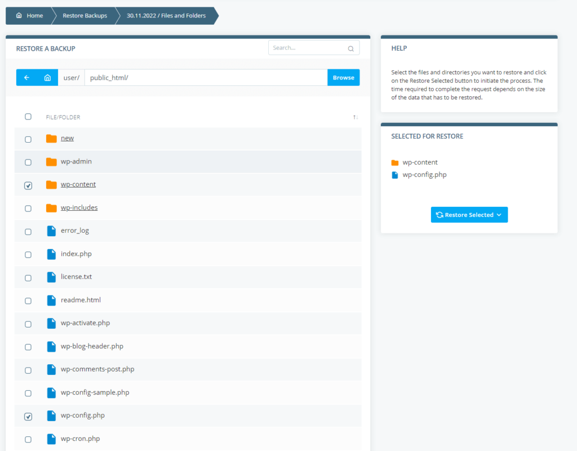Open the wp-includes folder

(x=79, y=207)
